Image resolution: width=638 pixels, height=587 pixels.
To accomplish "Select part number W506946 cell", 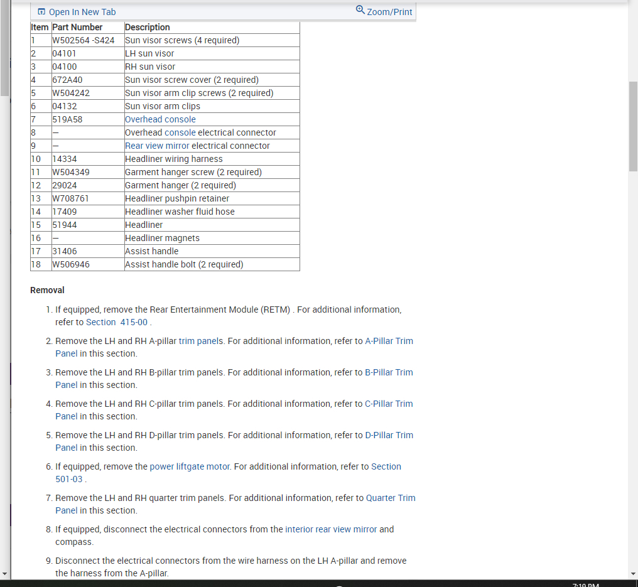I will pyautogui.click(x=88, y=264).
